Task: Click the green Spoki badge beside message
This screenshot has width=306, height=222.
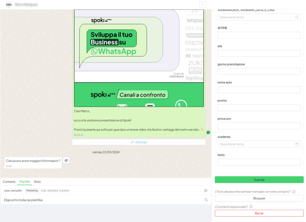Action: click(208, 132)
